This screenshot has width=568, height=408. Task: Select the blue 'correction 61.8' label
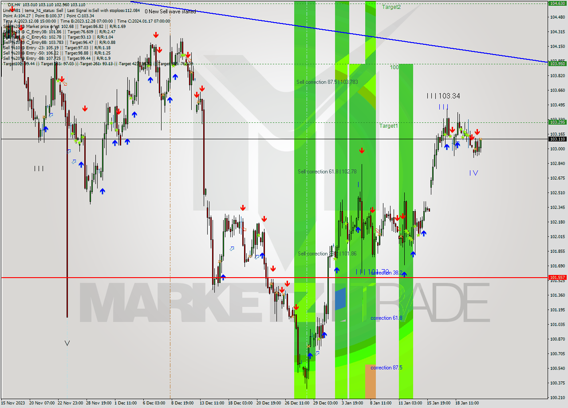pyautogui.click(x=387, y=318)
